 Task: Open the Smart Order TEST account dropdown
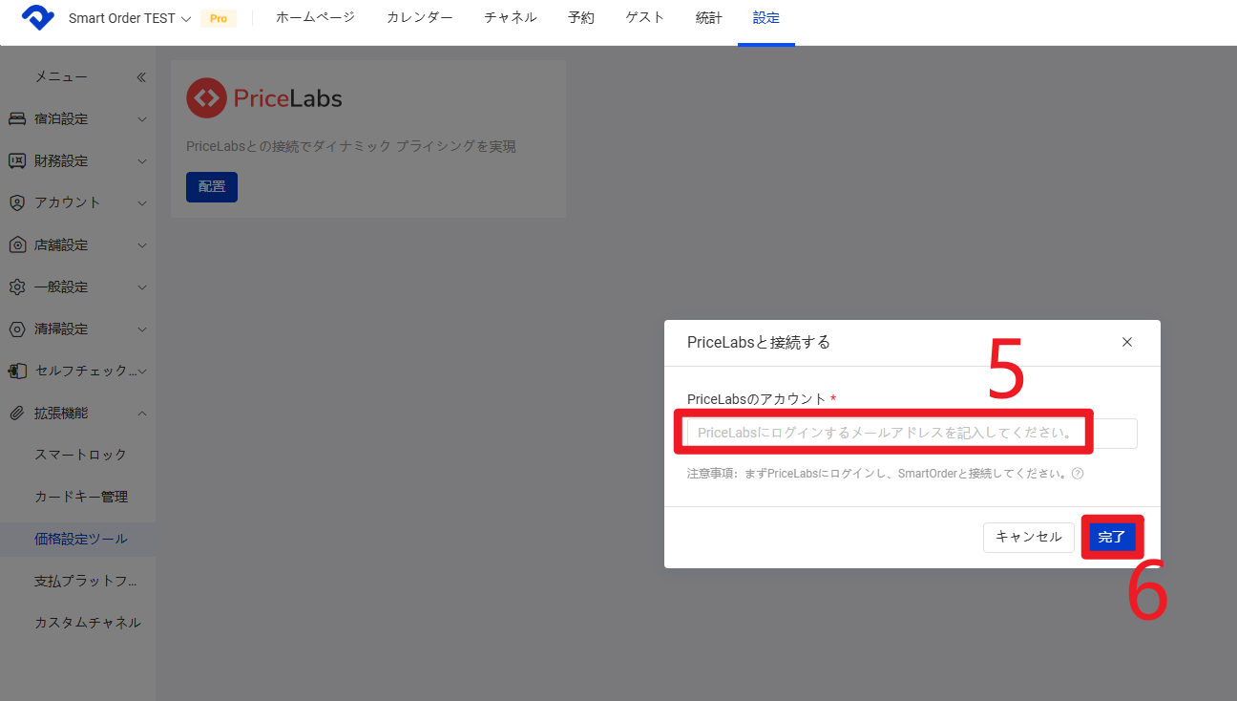coord(130,18)
